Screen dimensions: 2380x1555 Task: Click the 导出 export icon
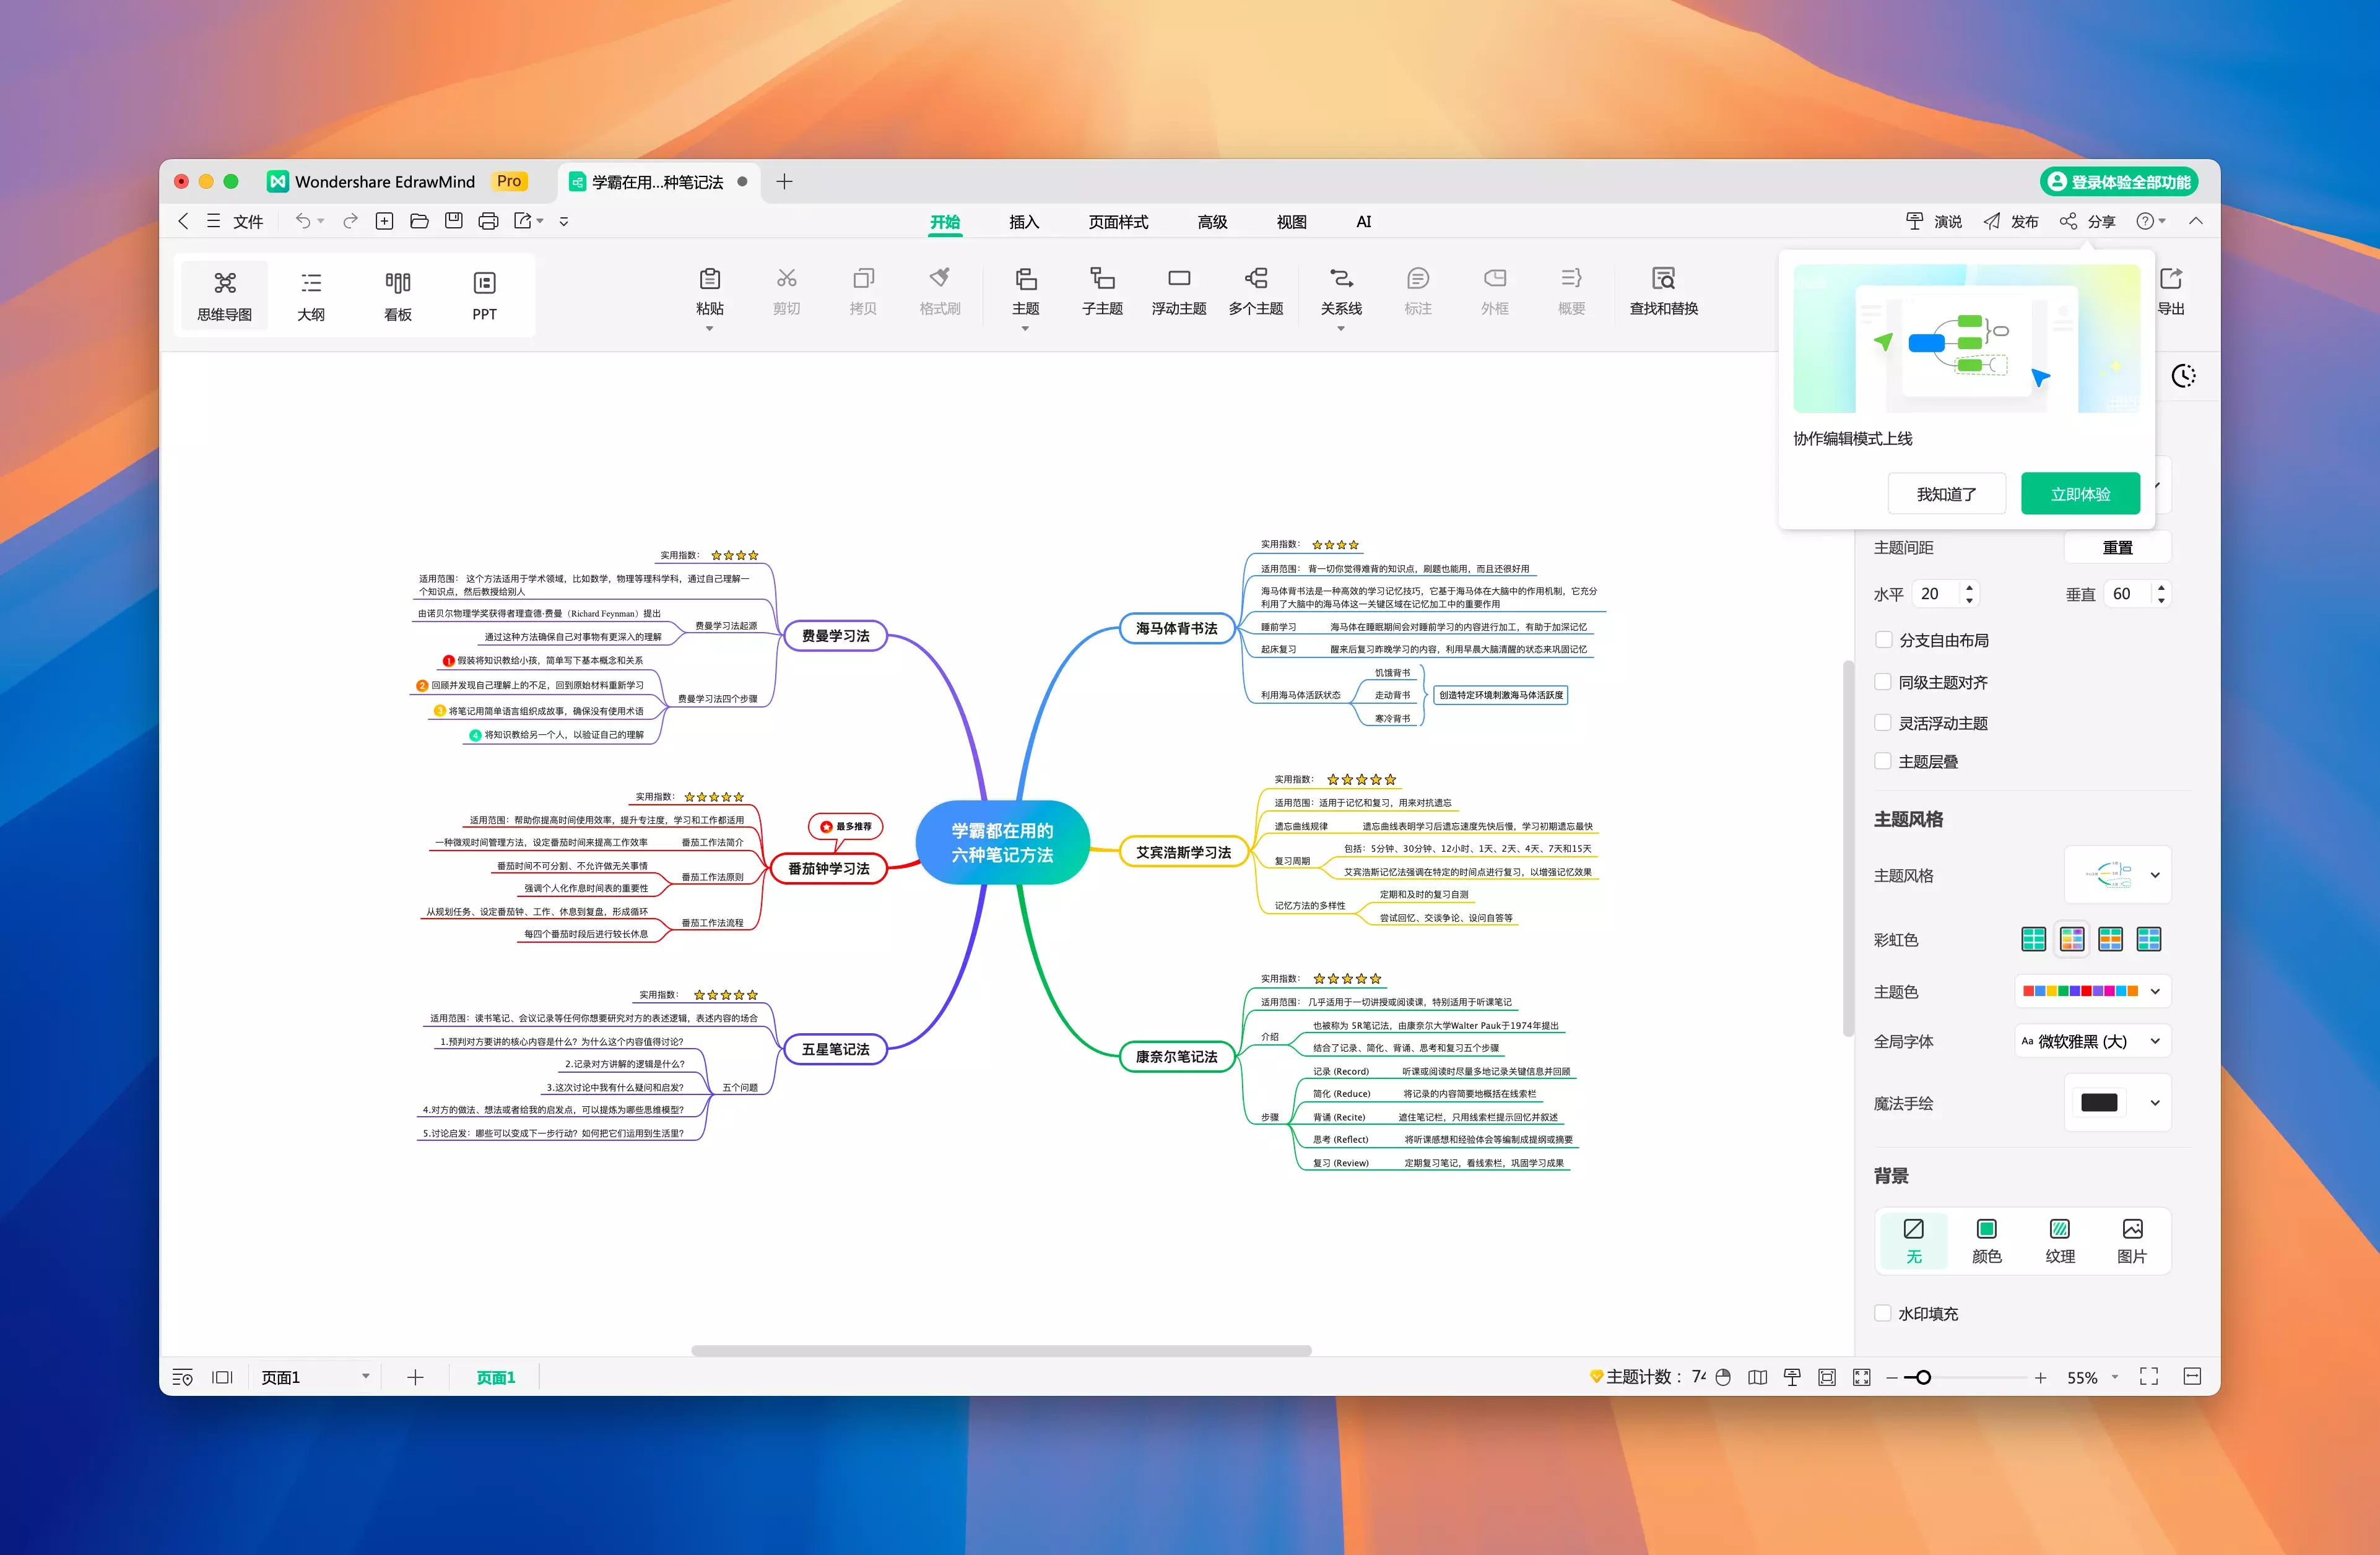pos(2171,278)
